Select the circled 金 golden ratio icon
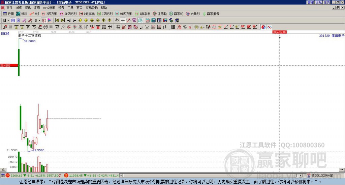Image resolution: width=345 pixels, height=185 pixels. click(196, 27)
